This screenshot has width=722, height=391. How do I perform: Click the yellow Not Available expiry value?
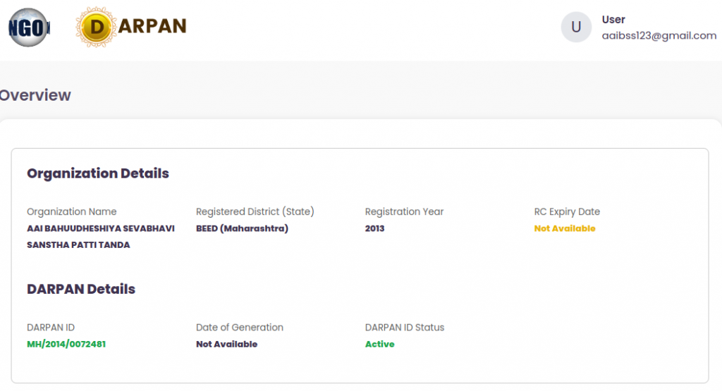tap(565, 229)
